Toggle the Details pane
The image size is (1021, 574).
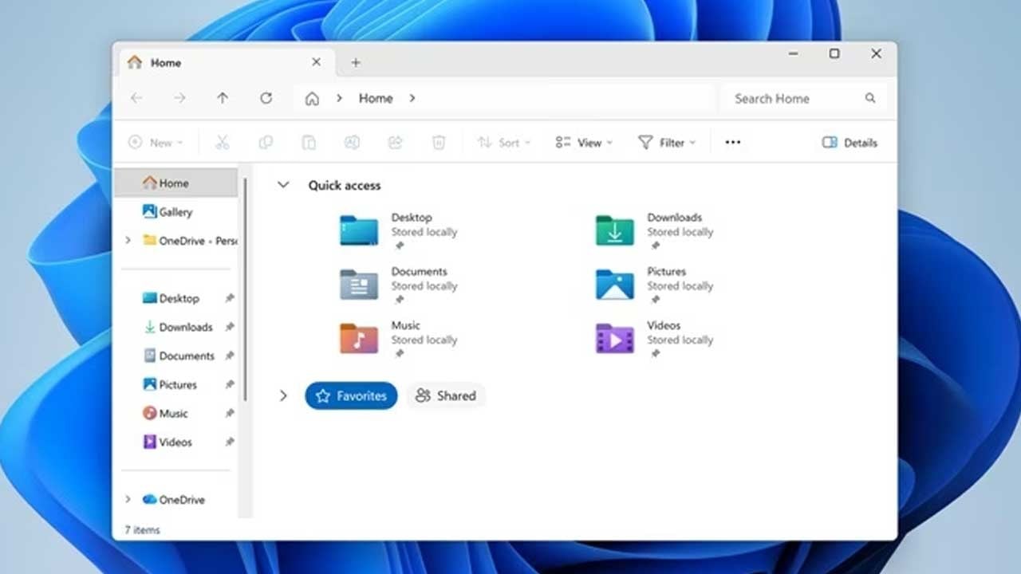pos(849,142)
